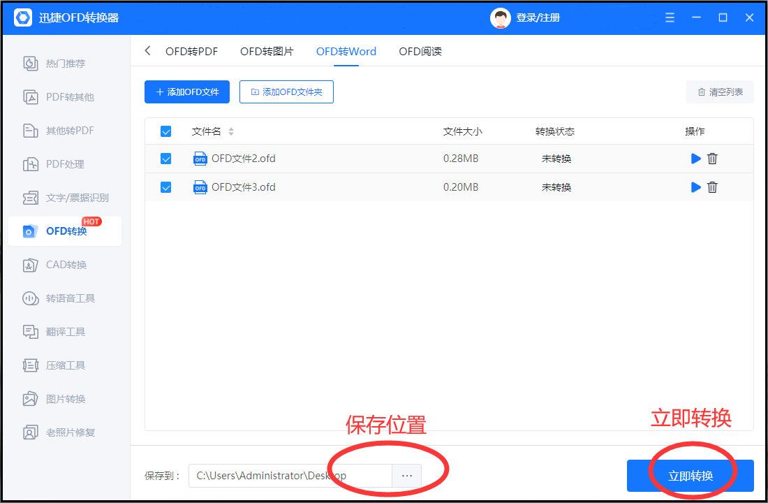Image resolution: width=768 pixels, height=503 pixels.
Task: Open 热门推荐 in the sidebar
Action: (65, 64)
